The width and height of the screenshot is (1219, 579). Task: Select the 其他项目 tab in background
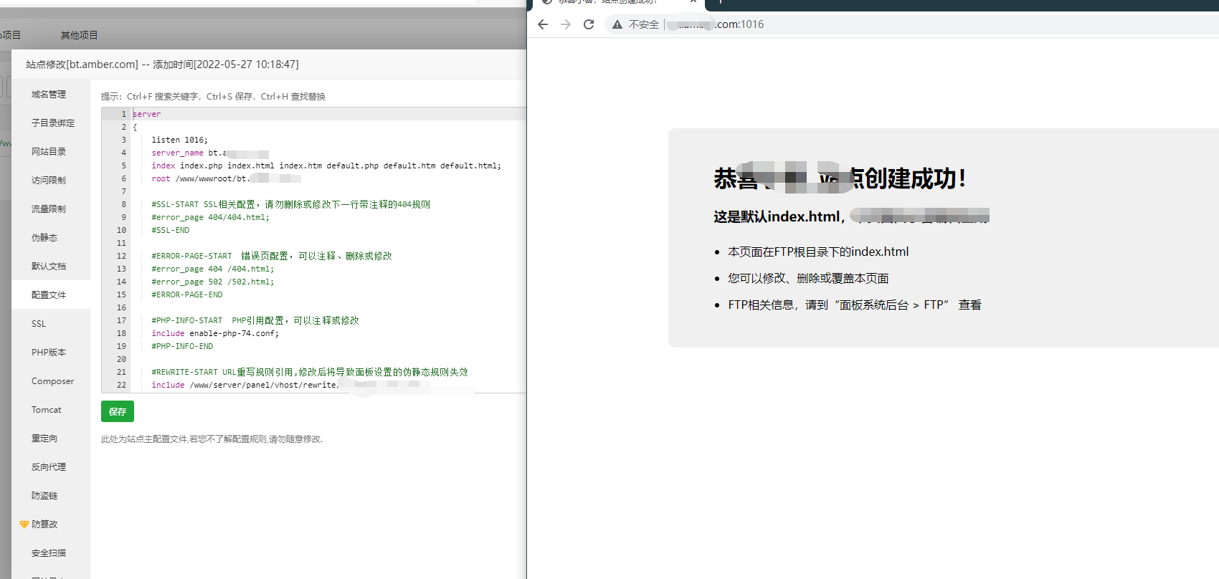(x=79, y=35)
